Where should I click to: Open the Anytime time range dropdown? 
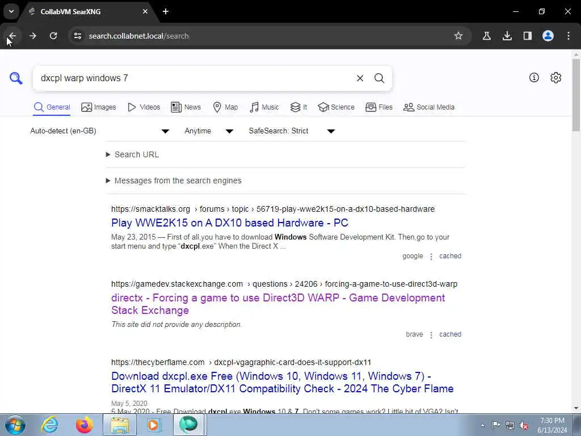click(209, 131)
